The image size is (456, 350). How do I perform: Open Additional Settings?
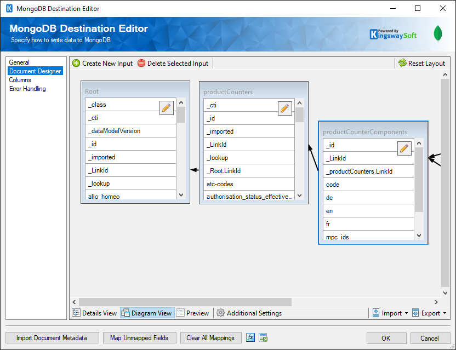249,313
